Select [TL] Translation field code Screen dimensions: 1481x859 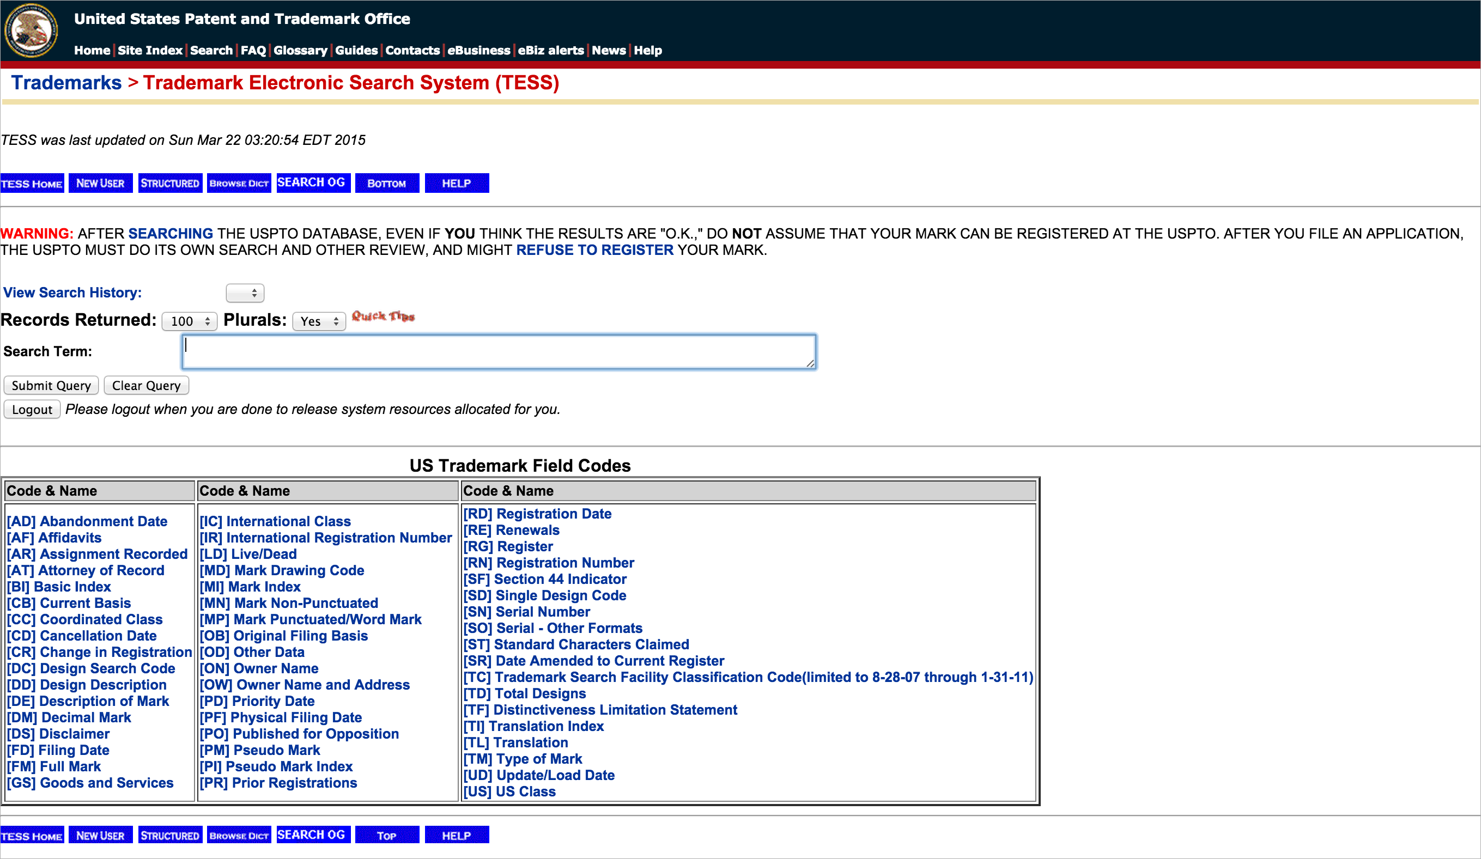(515, 742)
